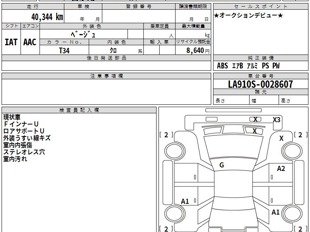Select the color code T34
This screenshot has height=232, width=310.
[x=64, y=51]
